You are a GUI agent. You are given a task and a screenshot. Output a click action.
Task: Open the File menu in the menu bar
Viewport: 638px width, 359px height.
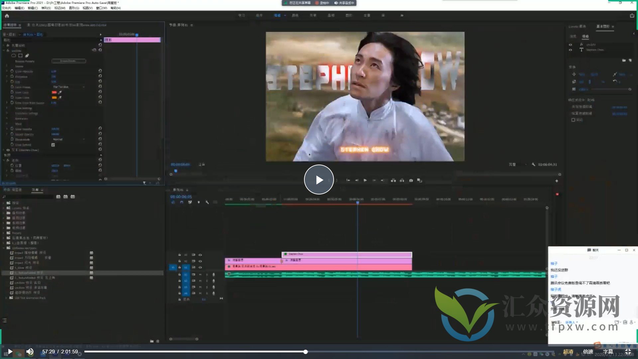(x=6, y=8)
